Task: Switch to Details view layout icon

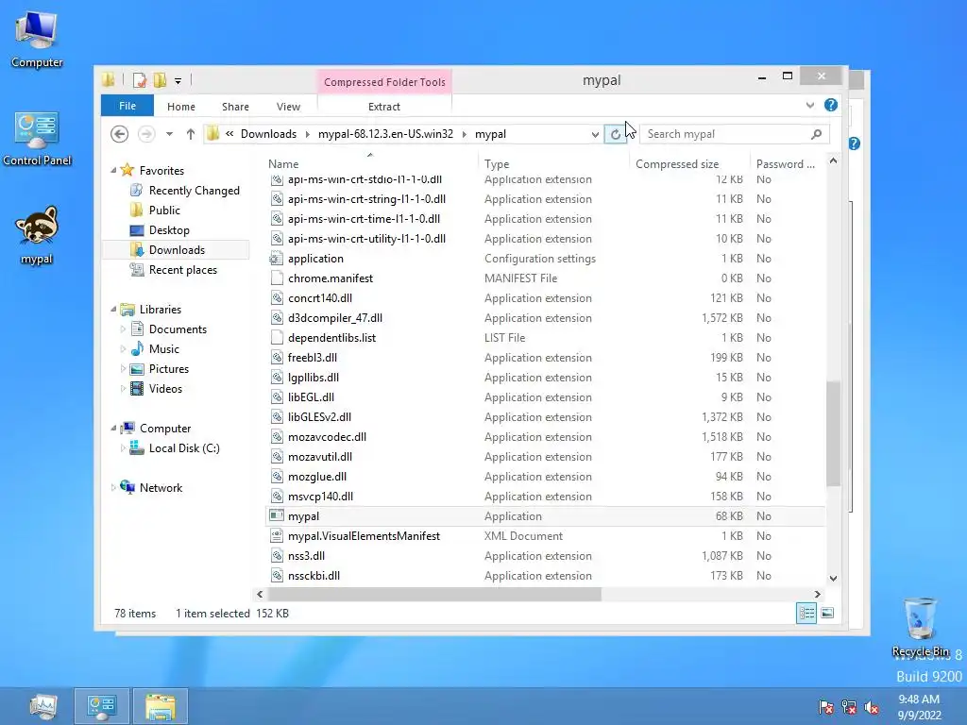Action: [x=806, y=613]
